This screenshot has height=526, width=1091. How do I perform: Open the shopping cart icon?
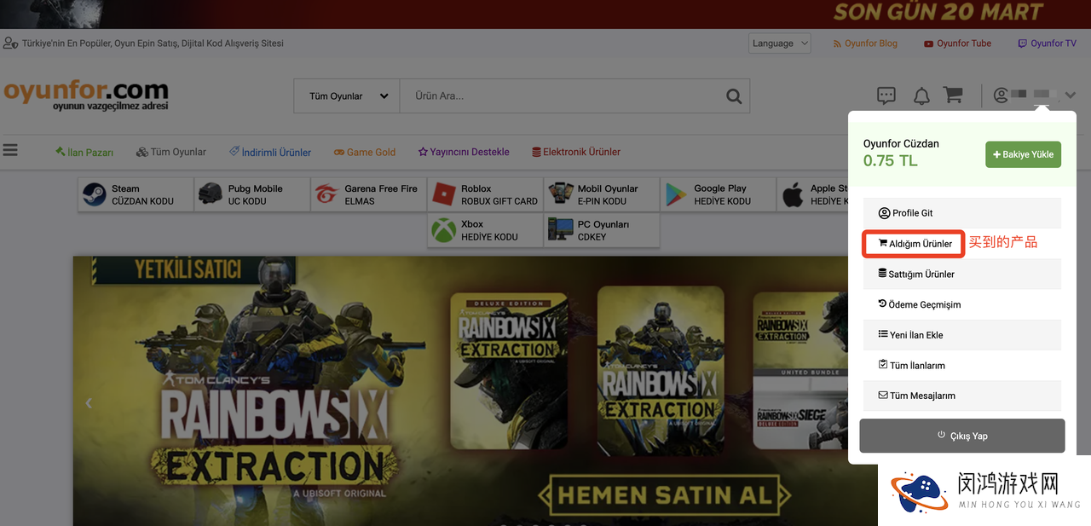point(953,95)
